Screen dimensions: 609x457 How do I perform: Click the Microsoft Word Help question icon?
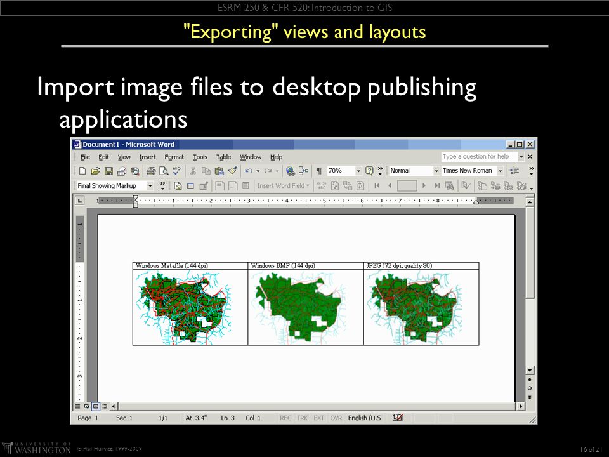click(x=369, y=171)
